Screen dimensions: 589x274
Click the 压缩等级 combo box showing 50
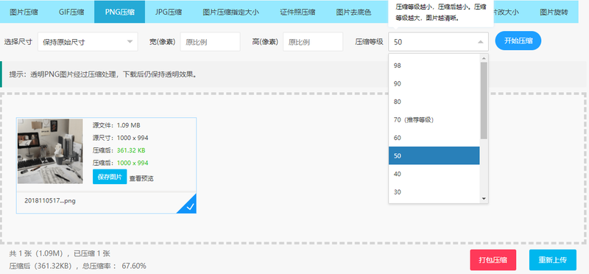(x=438, y=42)
